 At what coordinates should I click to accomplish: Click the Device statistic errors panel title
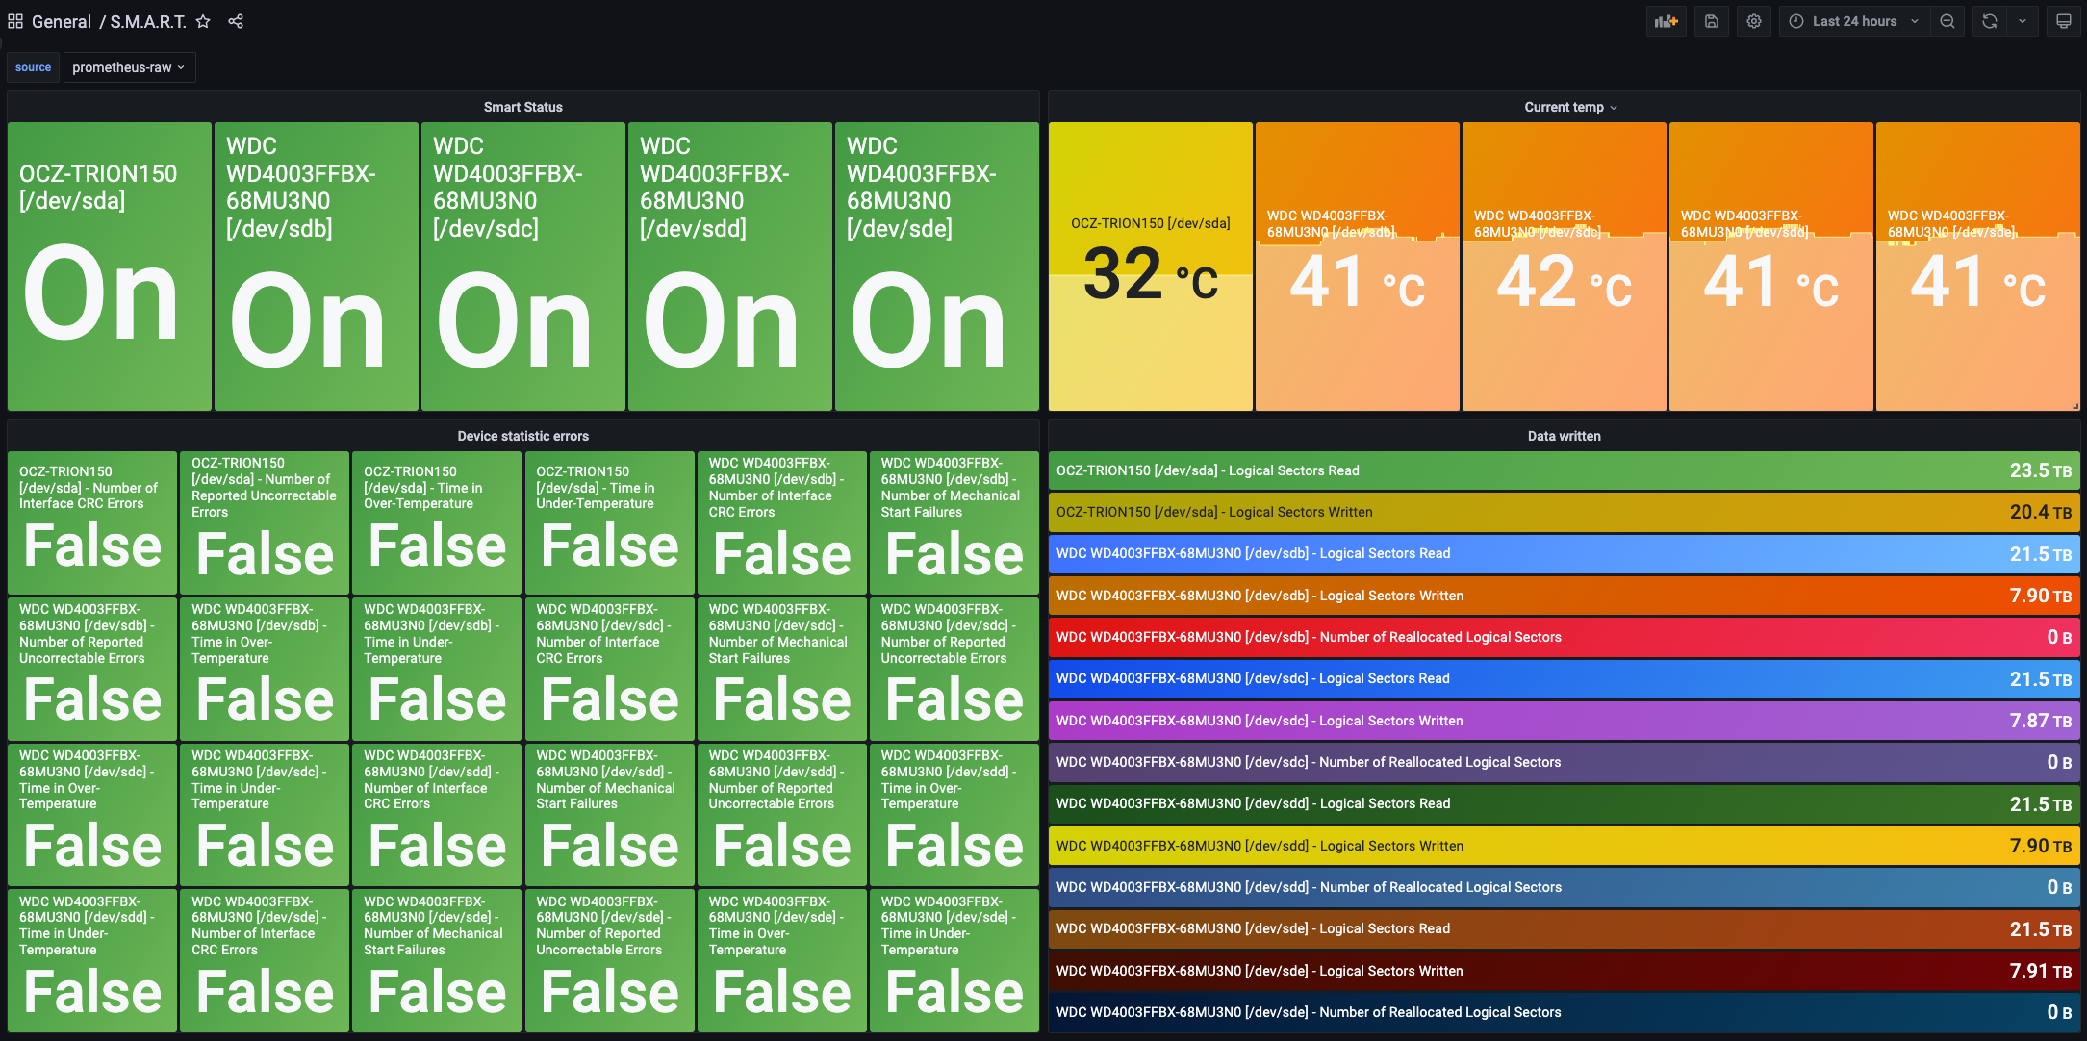pos(522,436)
